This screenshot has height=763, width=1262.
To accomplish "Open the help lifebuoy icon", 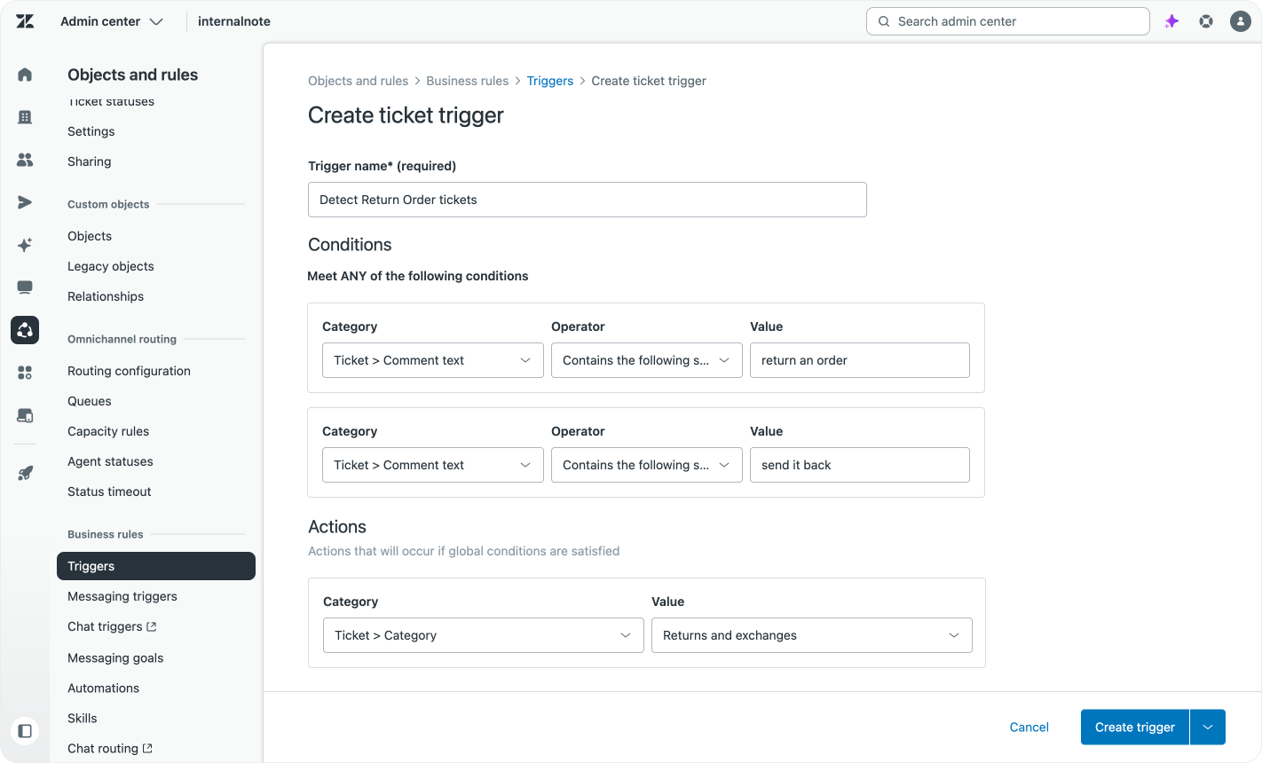I will [1206, 21].
